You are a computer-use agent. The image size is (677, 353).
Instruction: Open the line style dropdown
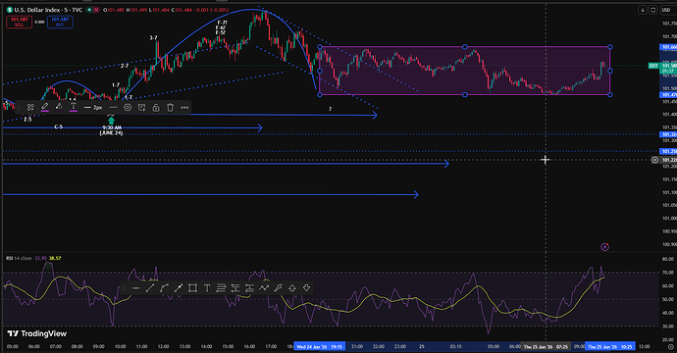(x=114, y=108)
